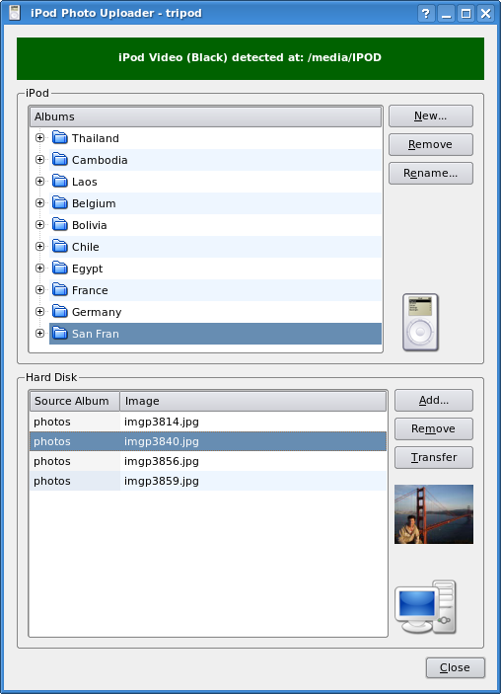501x694 pixels.
Task: Select the Chile album name
Action: click(x=86, y=247)
